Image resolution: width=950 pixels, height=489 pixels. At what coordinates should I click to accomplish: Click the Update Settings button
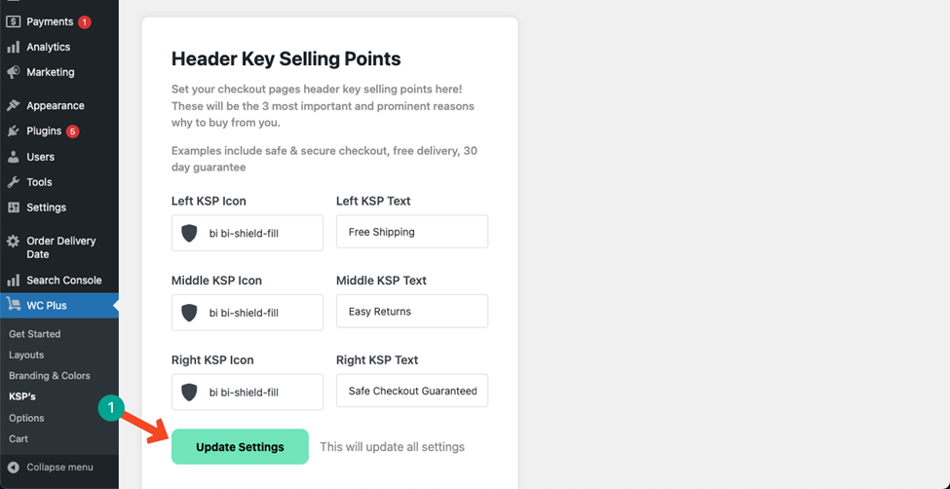[x=240, y=446]
